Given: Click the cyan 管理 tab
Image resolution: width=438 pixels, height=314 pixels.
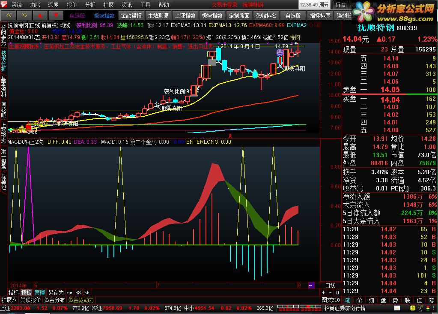Looking at the screenshot, I should coord(40,293).
